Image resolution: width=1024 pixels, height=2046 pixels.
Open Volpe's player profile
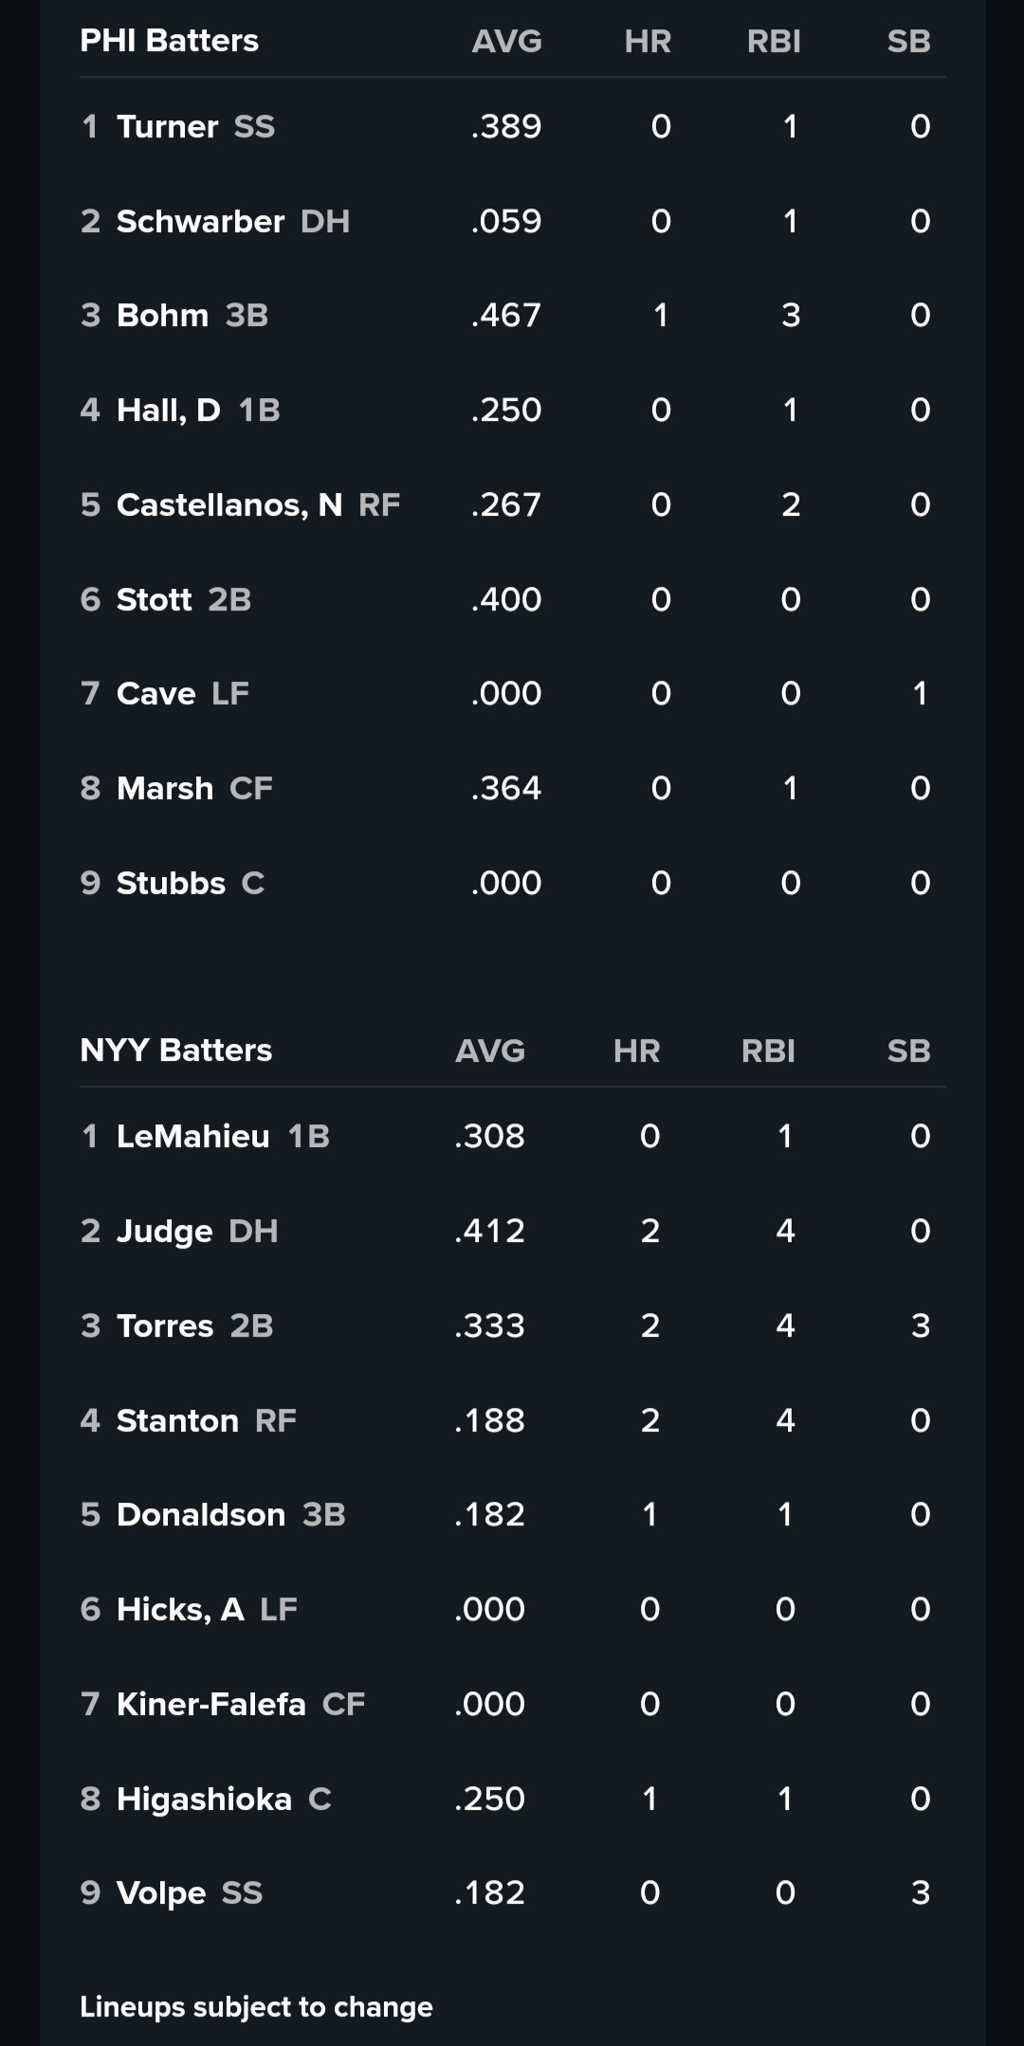[160, 1893]
